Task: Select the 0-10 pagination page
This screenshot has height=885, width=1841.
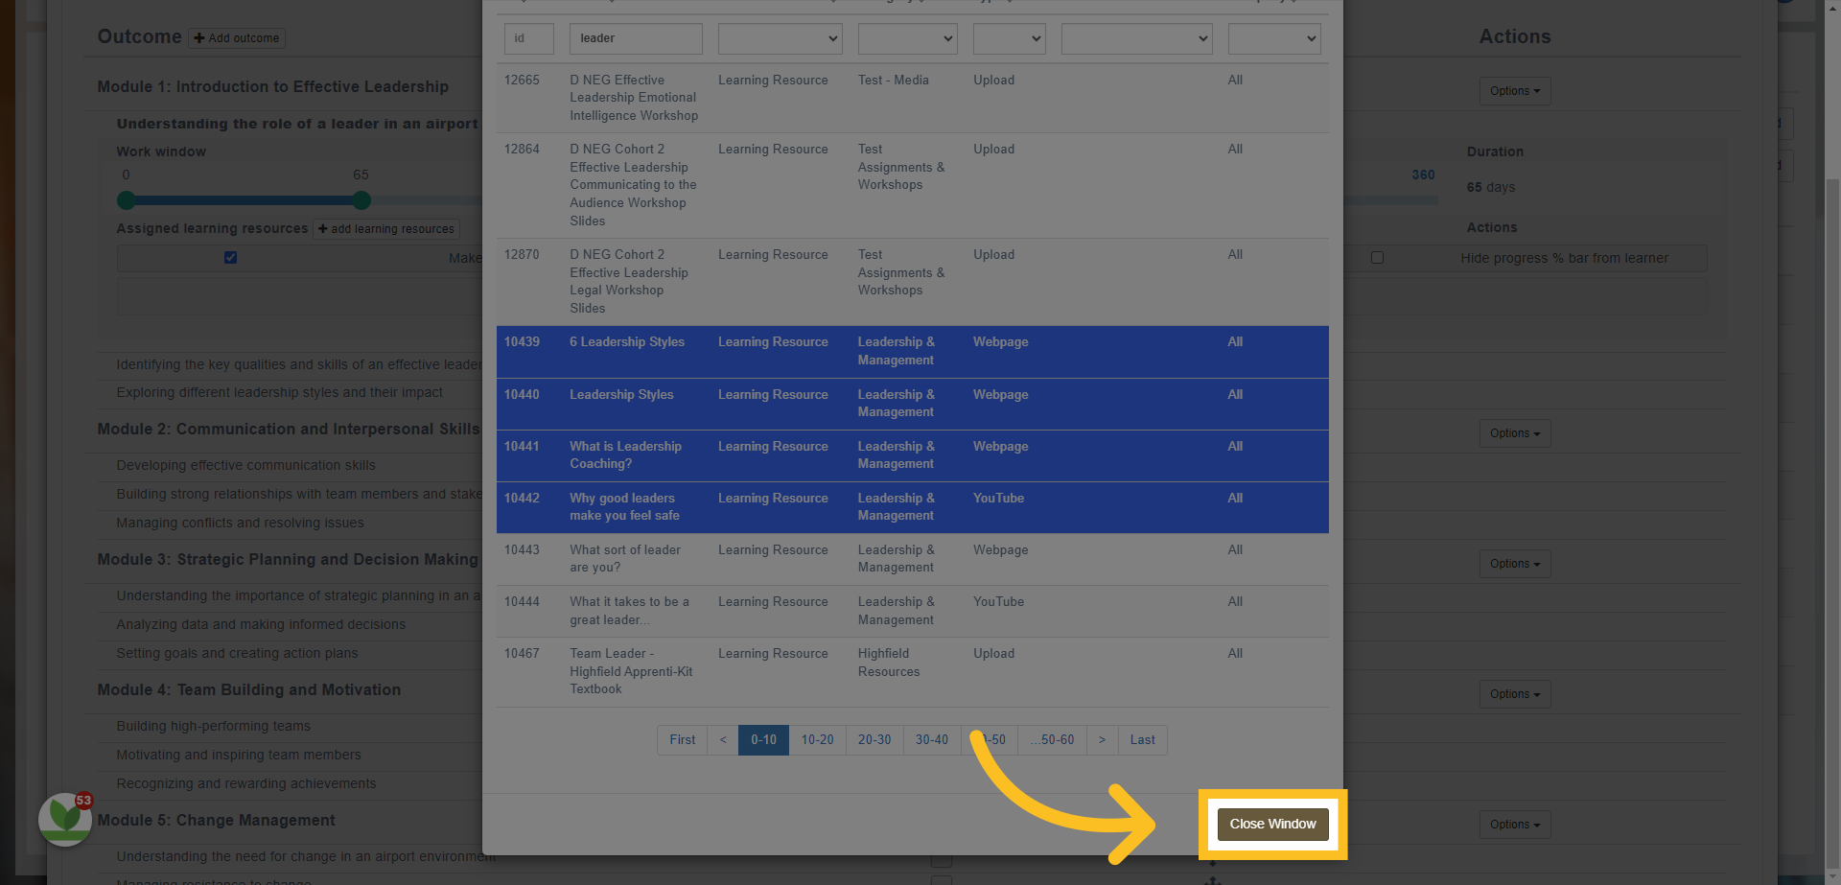Action: point(763,740)
